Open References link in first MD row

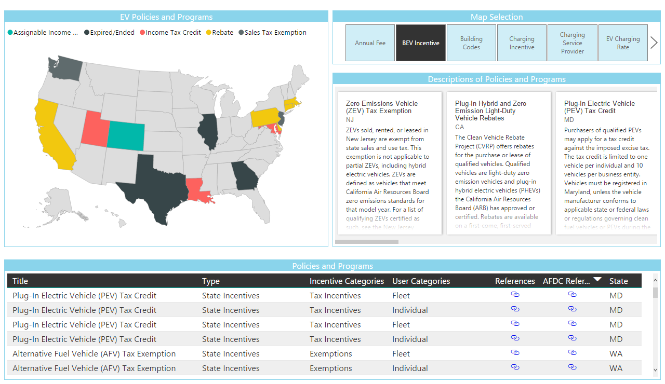point(515,295)
